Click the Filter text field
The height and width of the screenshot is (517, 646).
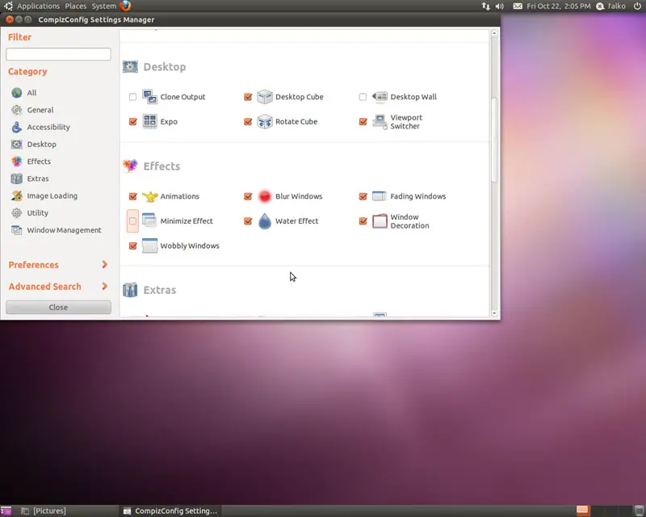58,54
